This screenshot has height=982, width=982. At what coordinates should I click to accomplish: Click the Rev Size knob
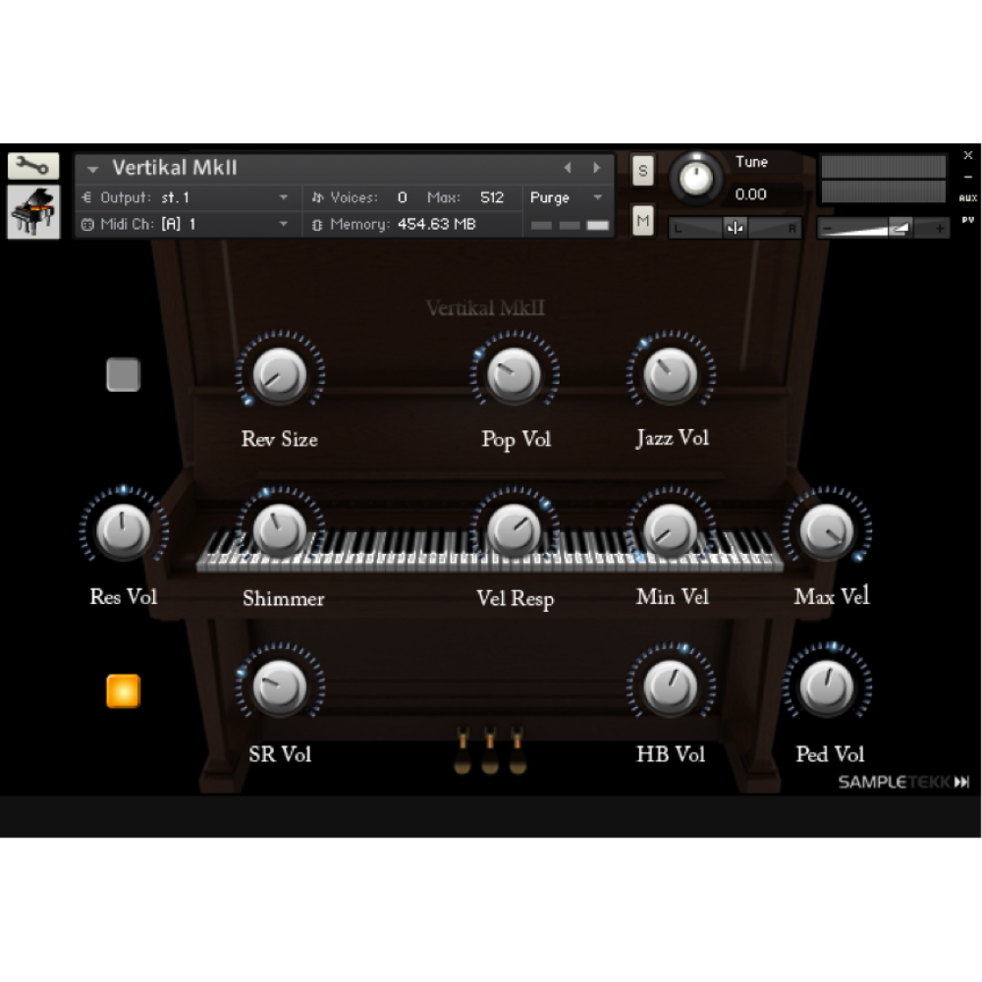pyautogui.click(x=279, y=376)
